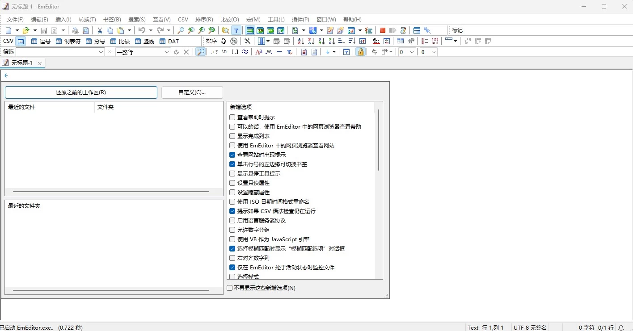Image resolution: width=633 pixels, height=331 pixels.
Task: Open the paste button dropdown arrow
Action: pos(129,30)
